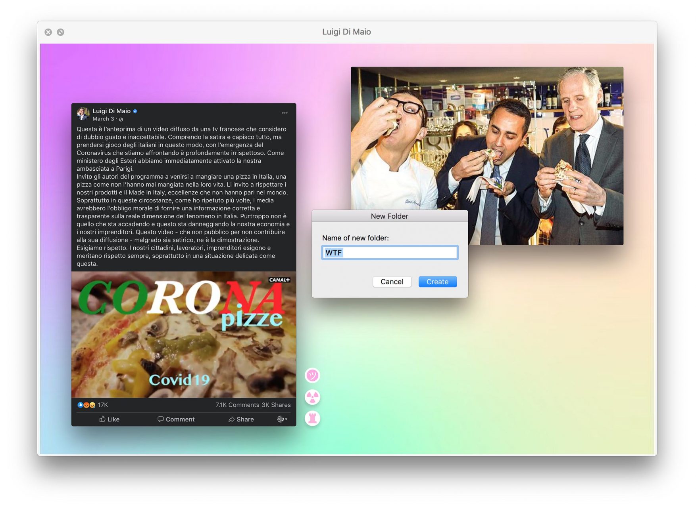Click the folder name field containing WTF
696x507 pixels.
(390, 253)
